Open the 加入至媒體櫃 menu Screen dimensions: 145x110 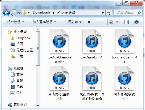[x=44, y=22]
